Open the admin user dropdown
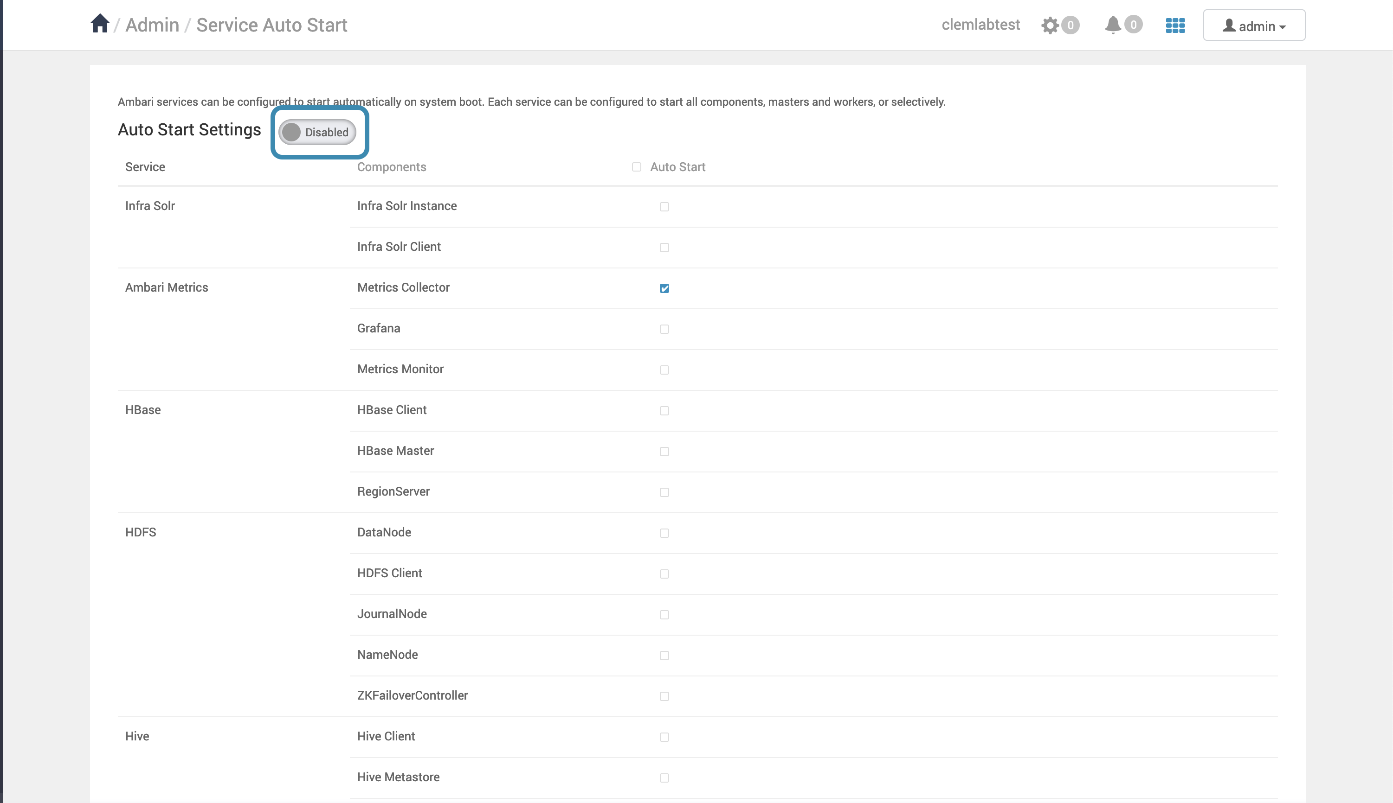Screen dimensions: 1393x803 (x=1254, y=25)
